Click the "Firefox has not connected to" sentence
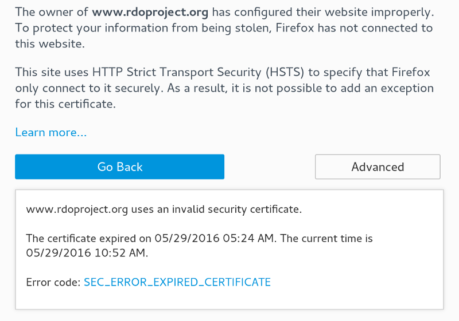459x321 pixels. pos(354,28)
